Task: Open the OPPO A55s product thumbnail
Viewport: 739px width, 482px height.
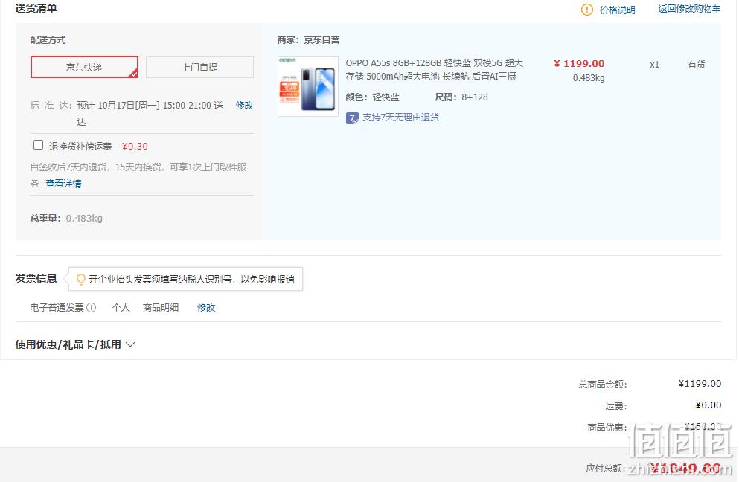Action: [308, 86]
